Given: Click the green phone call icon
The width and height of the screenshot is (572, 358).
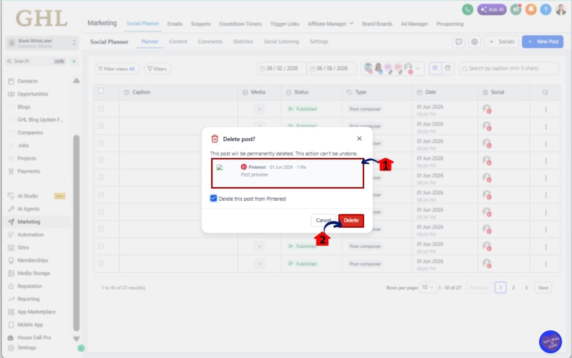Looking at the screenshot, I should [468, 9].
